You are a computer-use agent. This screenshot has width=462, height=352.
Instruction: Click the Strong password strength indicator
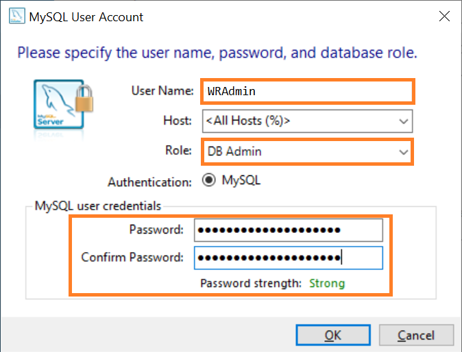point(327,284)
